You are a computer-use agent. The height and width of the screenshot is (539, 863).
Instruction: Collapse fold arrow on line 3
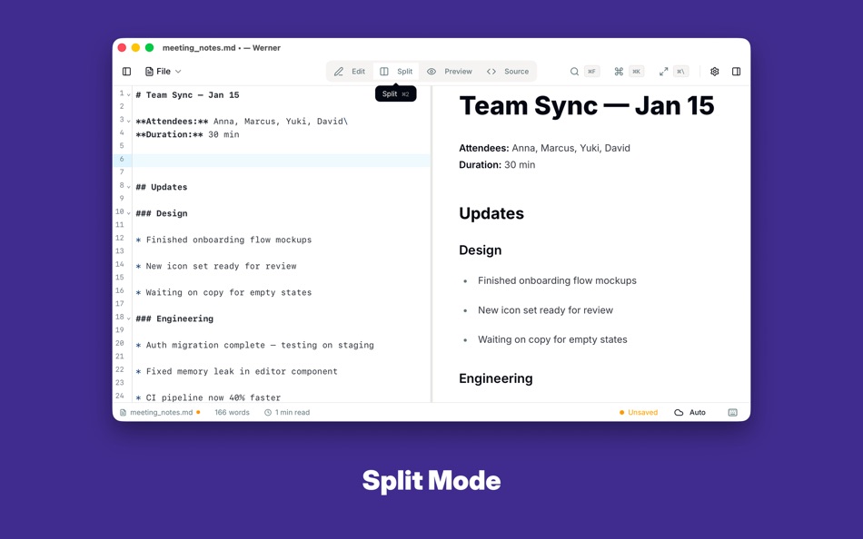[x=129, y=121]
